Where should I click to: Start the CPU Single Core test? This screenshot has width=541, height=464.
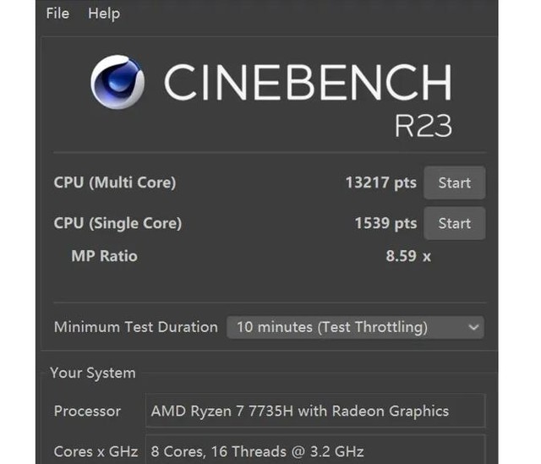coord(454,223)
